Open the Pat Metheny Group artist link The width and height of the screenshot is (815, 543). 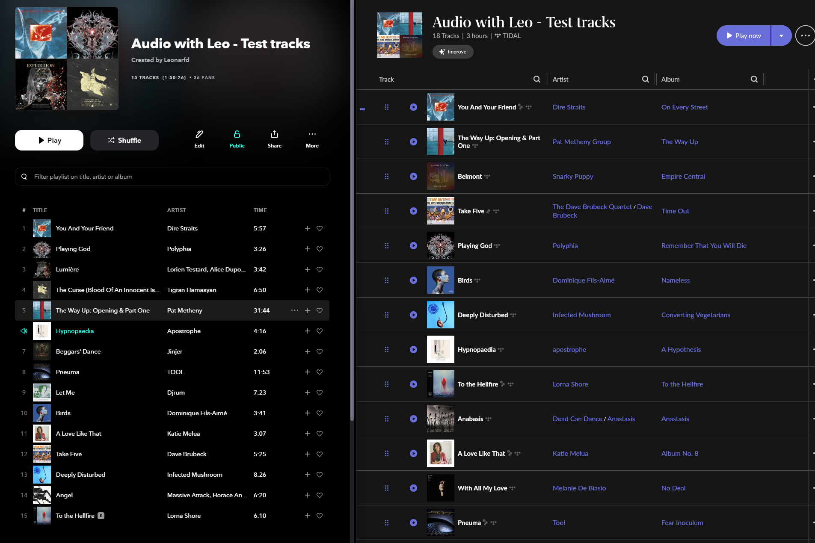(582, 142)
